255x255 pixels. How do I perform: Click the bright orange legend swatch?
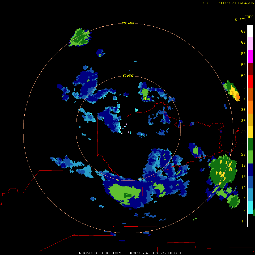pos(250,107)
